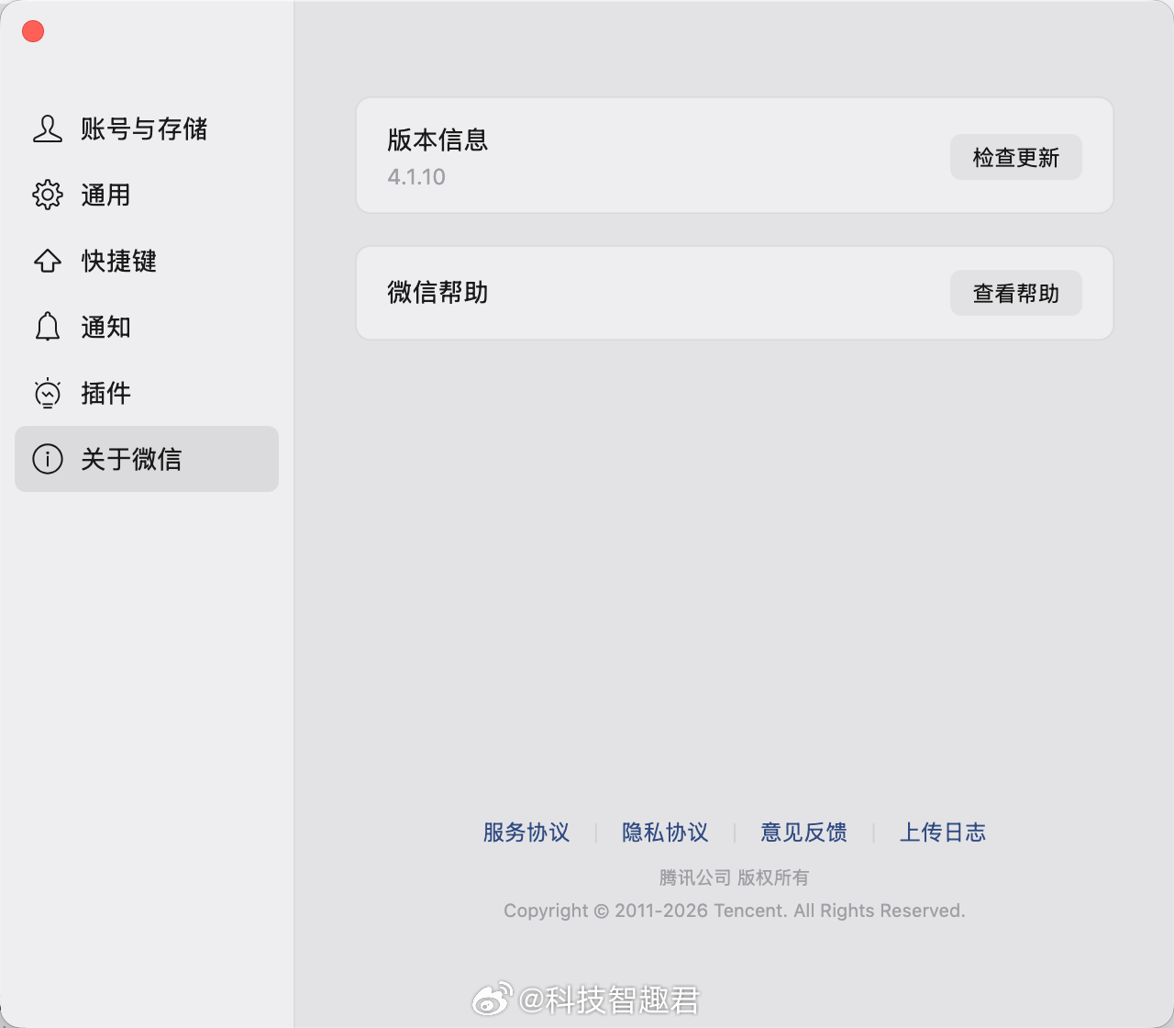Click the 意见反馈 link
The width and height of the screenshot is (1174, 1028).
803,832
